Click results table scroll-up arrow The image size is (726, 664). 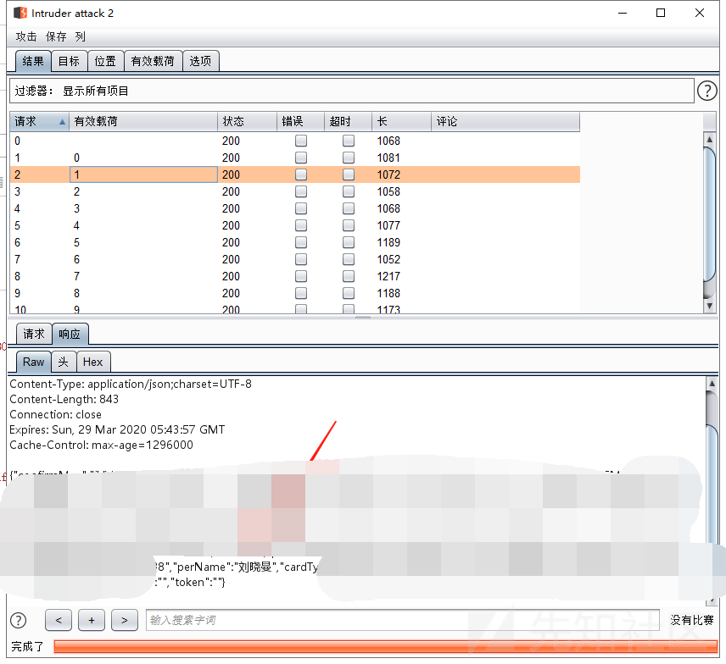click(x=709, y=139)
